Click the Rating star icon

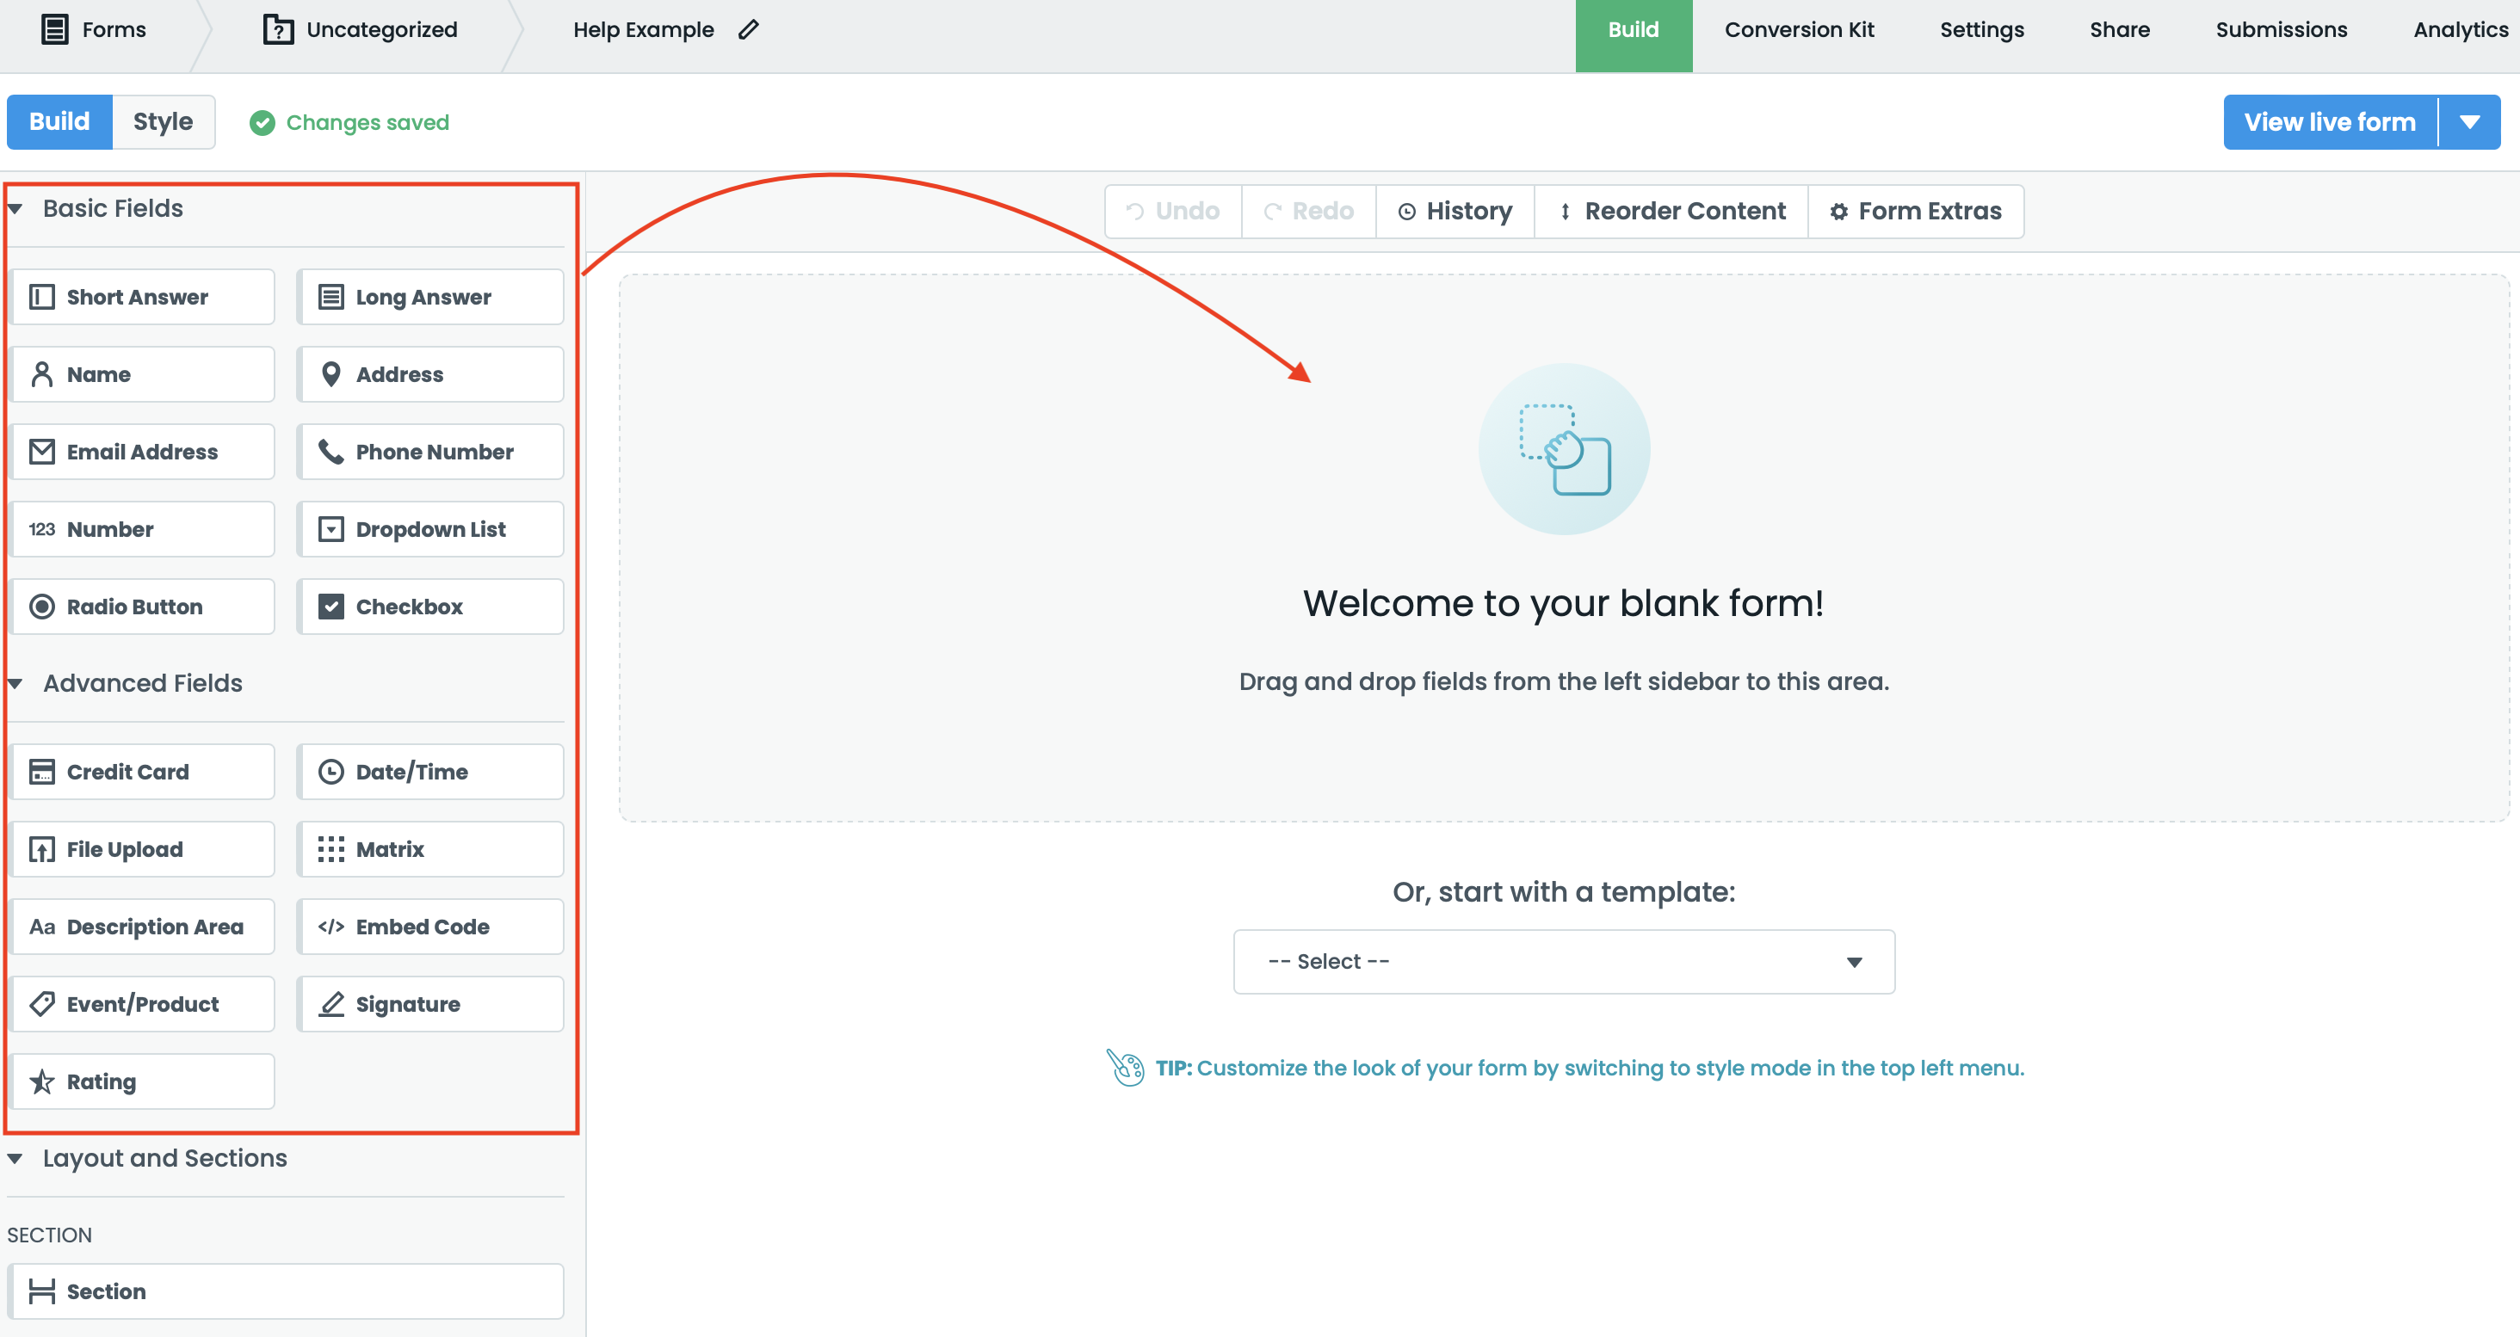tap(42, 1081)
